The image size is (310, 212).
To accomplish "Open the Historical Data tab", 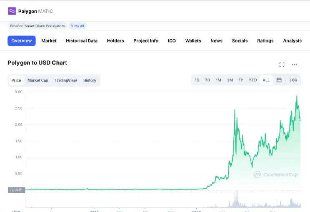I will 82,41.
